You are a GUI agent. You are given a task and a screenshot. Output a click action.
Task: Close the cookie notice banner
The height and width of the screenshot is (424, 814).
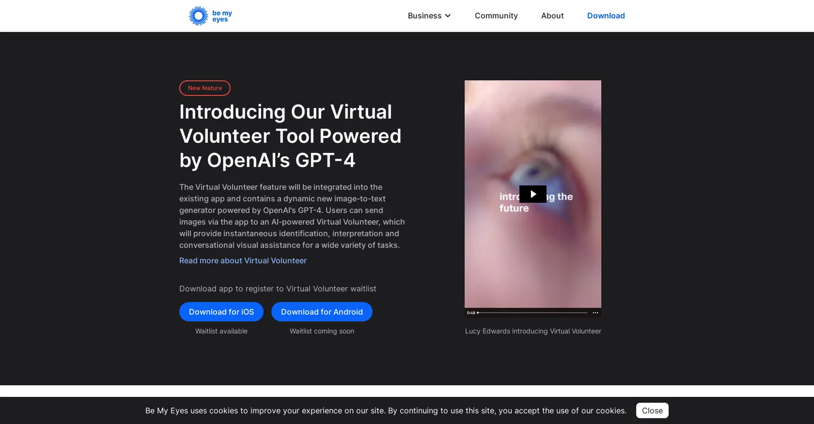coord(652,411)
